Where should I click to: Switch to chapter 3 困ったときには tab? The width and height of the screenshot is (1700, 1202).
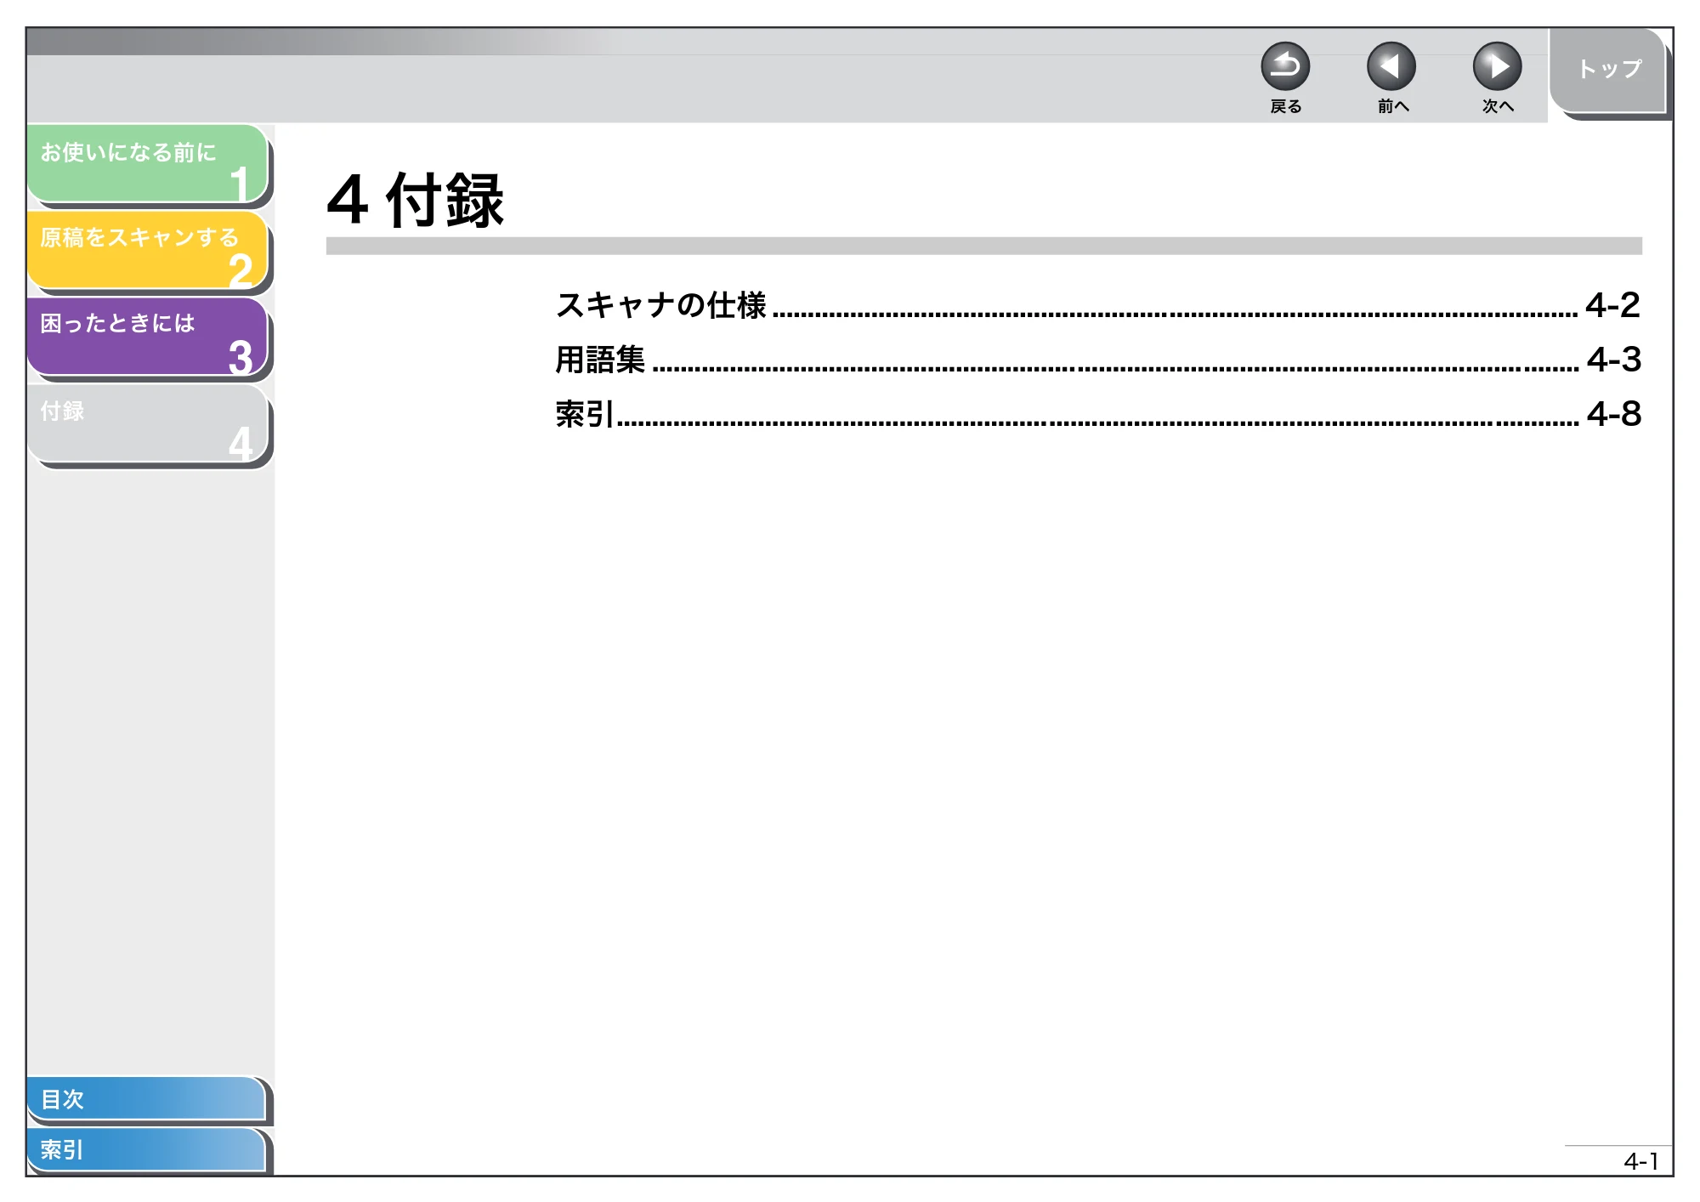click(x=148, y=337)
